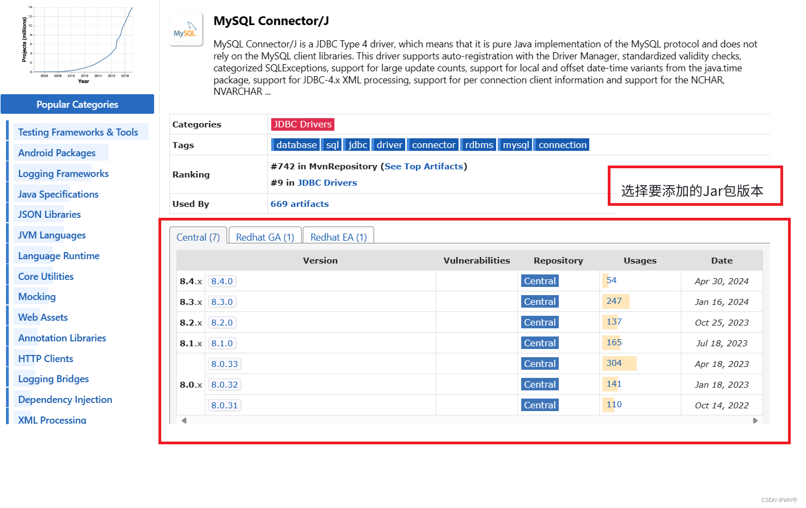This screenshot has height=508, width=806.
Task: Select version 8.3.0
Action: click(222, 302)
